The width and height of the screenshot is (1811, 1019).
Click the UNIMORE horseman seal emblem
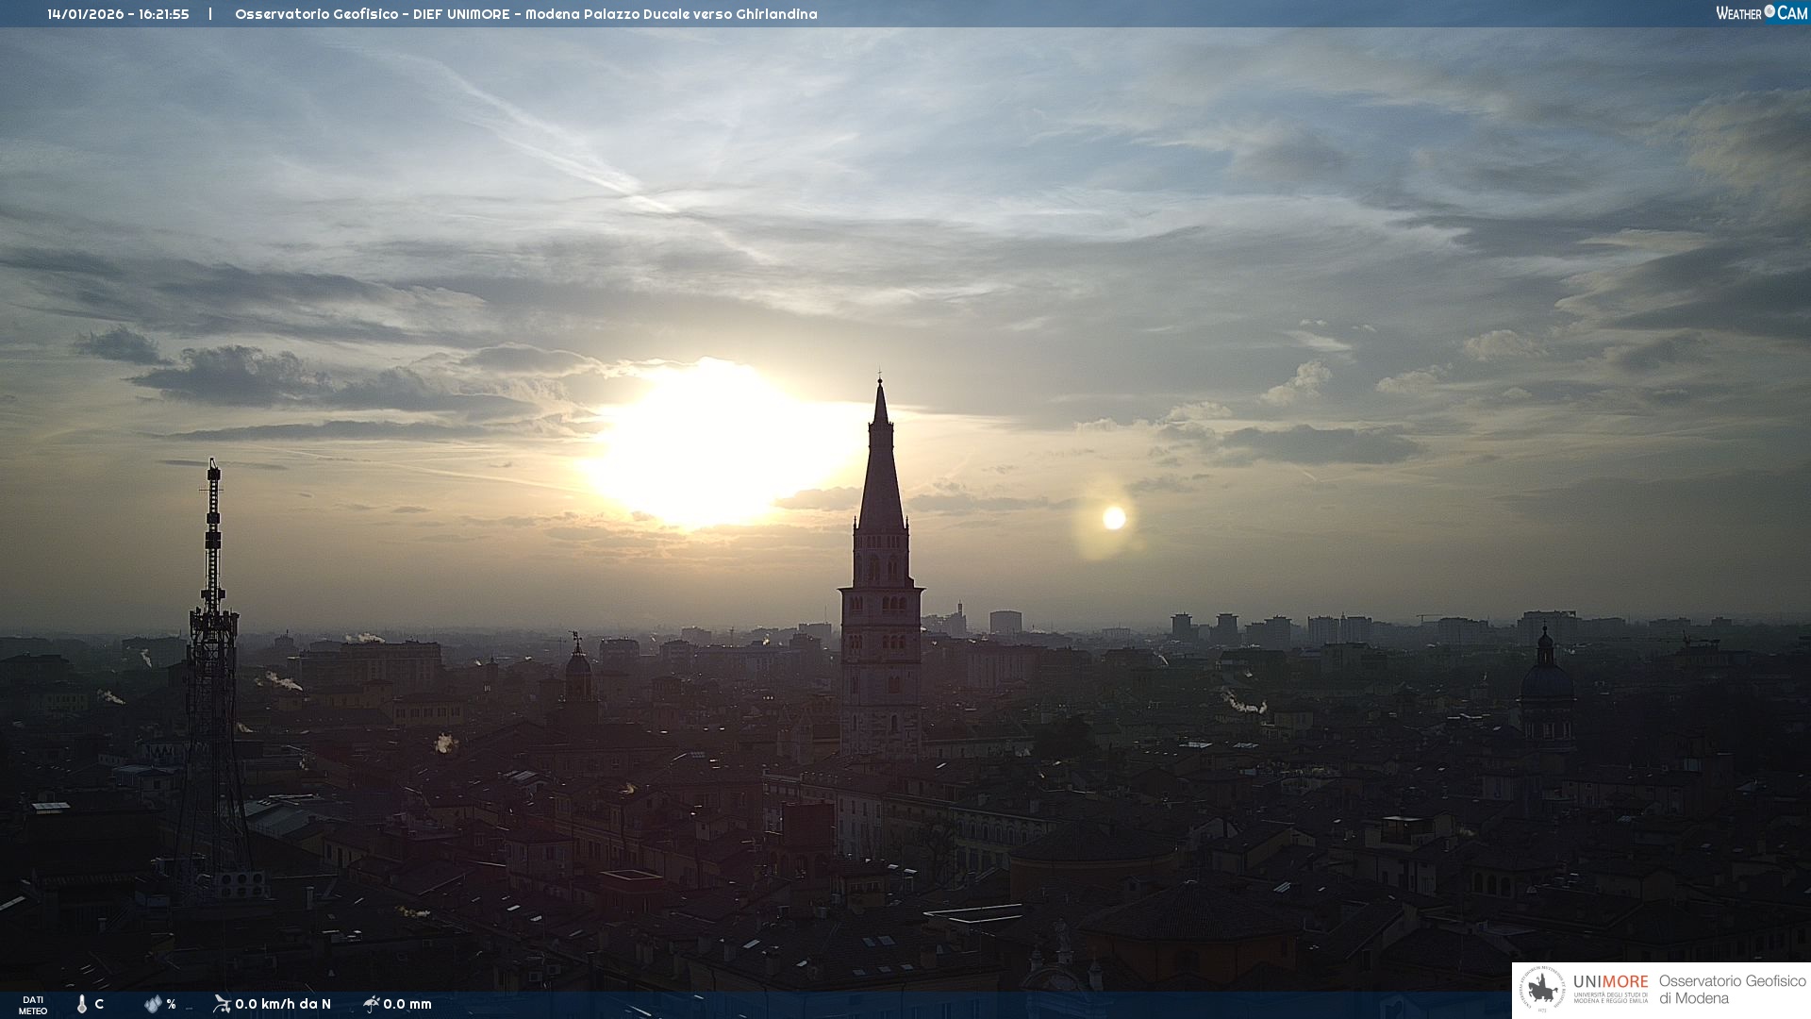(x=1542, y=990)
